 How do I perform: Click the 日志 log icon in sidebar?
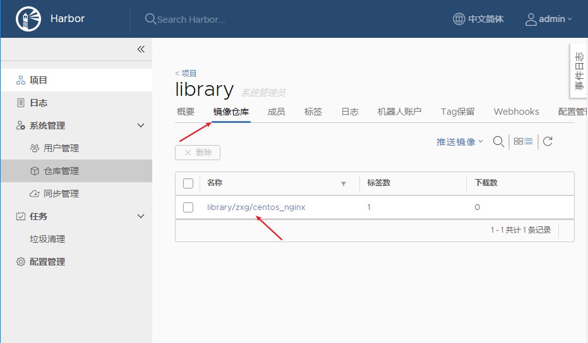pos(21,103)
